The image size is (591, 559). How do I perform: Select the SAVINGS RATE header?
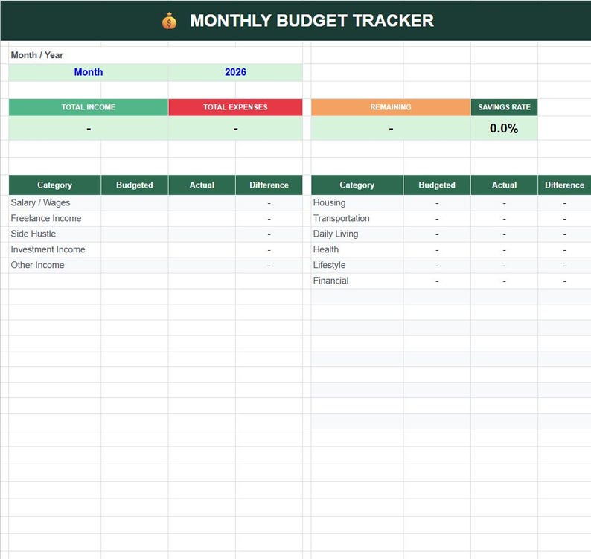pyautogui.click(x=505, y=107)
